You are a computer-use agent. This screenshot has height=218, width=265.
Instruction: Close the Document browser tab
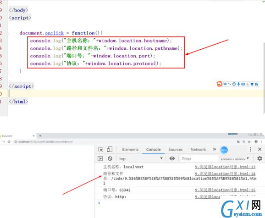pyautogui.click(x=33, y=136)
